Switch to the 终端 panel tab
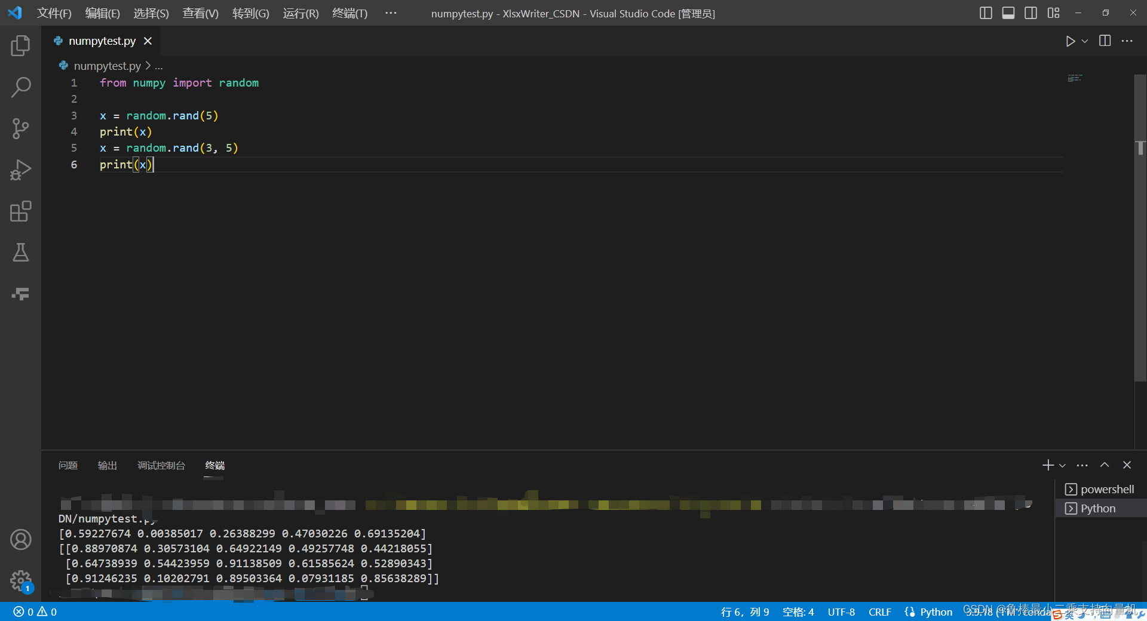Screen dimensions: 1147x621 tap(215, 466)
